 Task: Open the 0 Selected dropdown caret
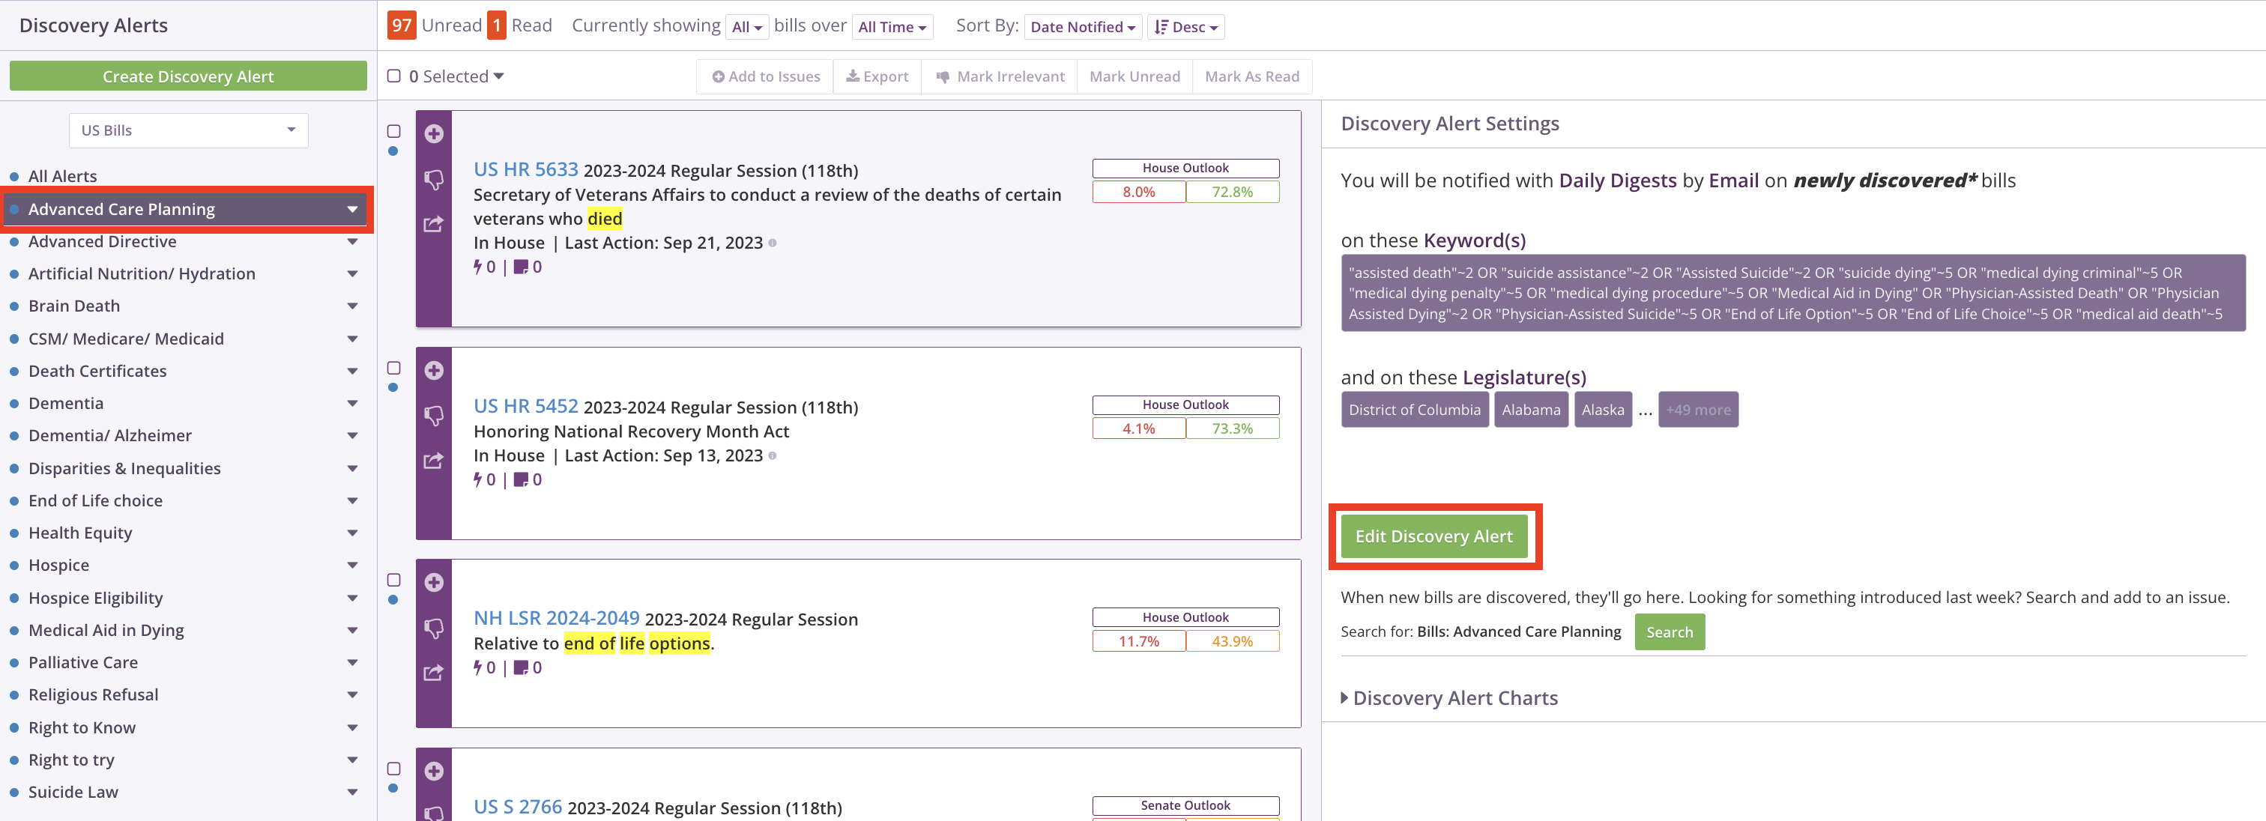(499, 76)
